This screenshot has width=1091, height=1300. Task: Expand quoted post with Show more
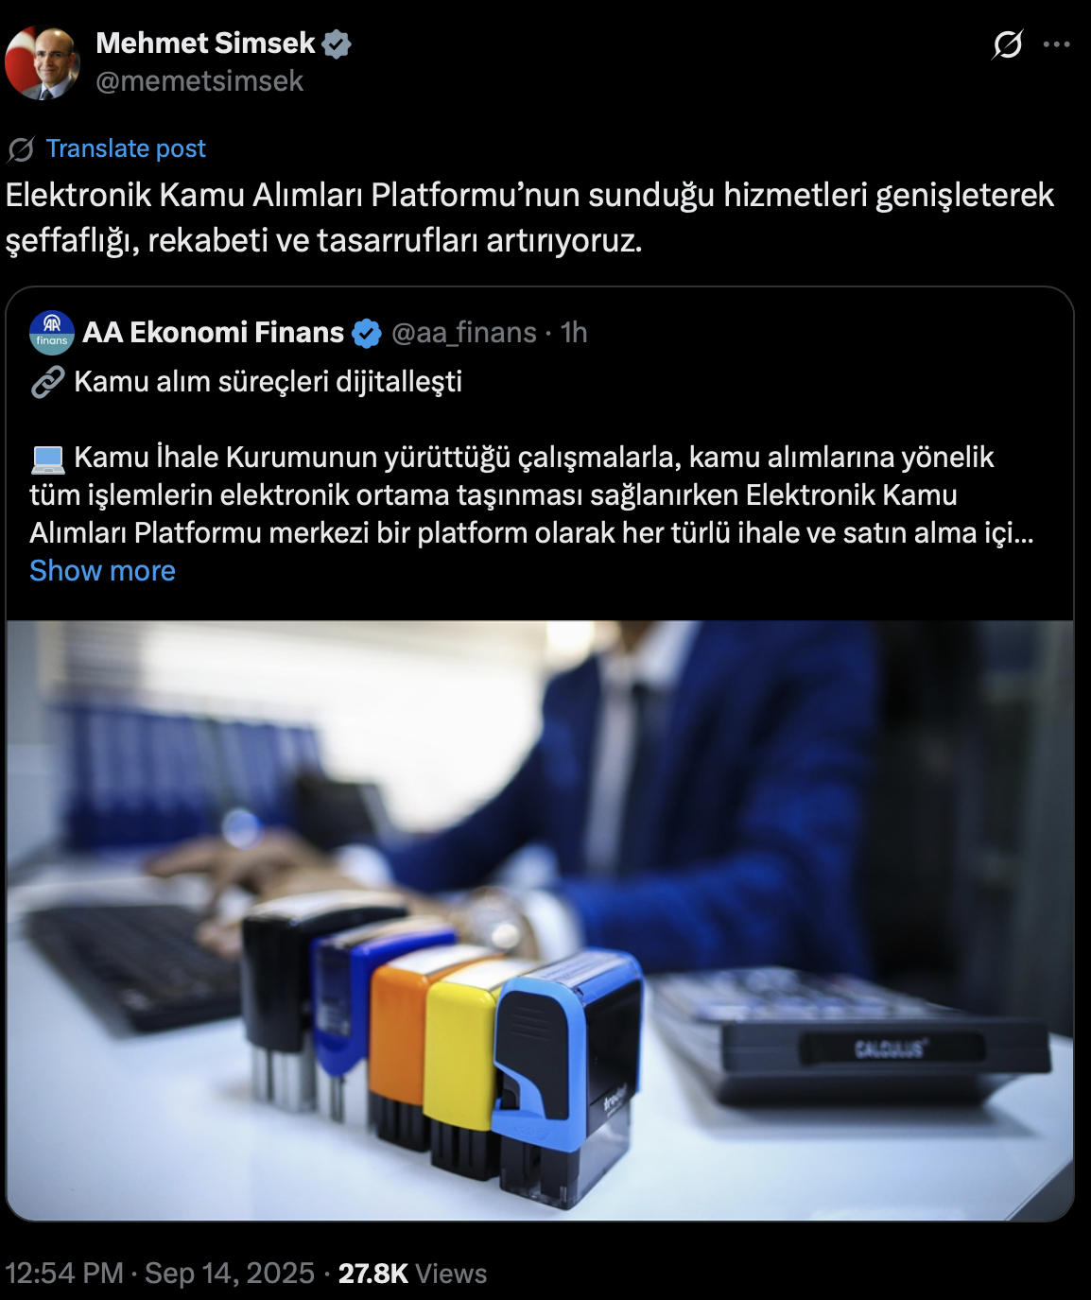tap(102, 570)
